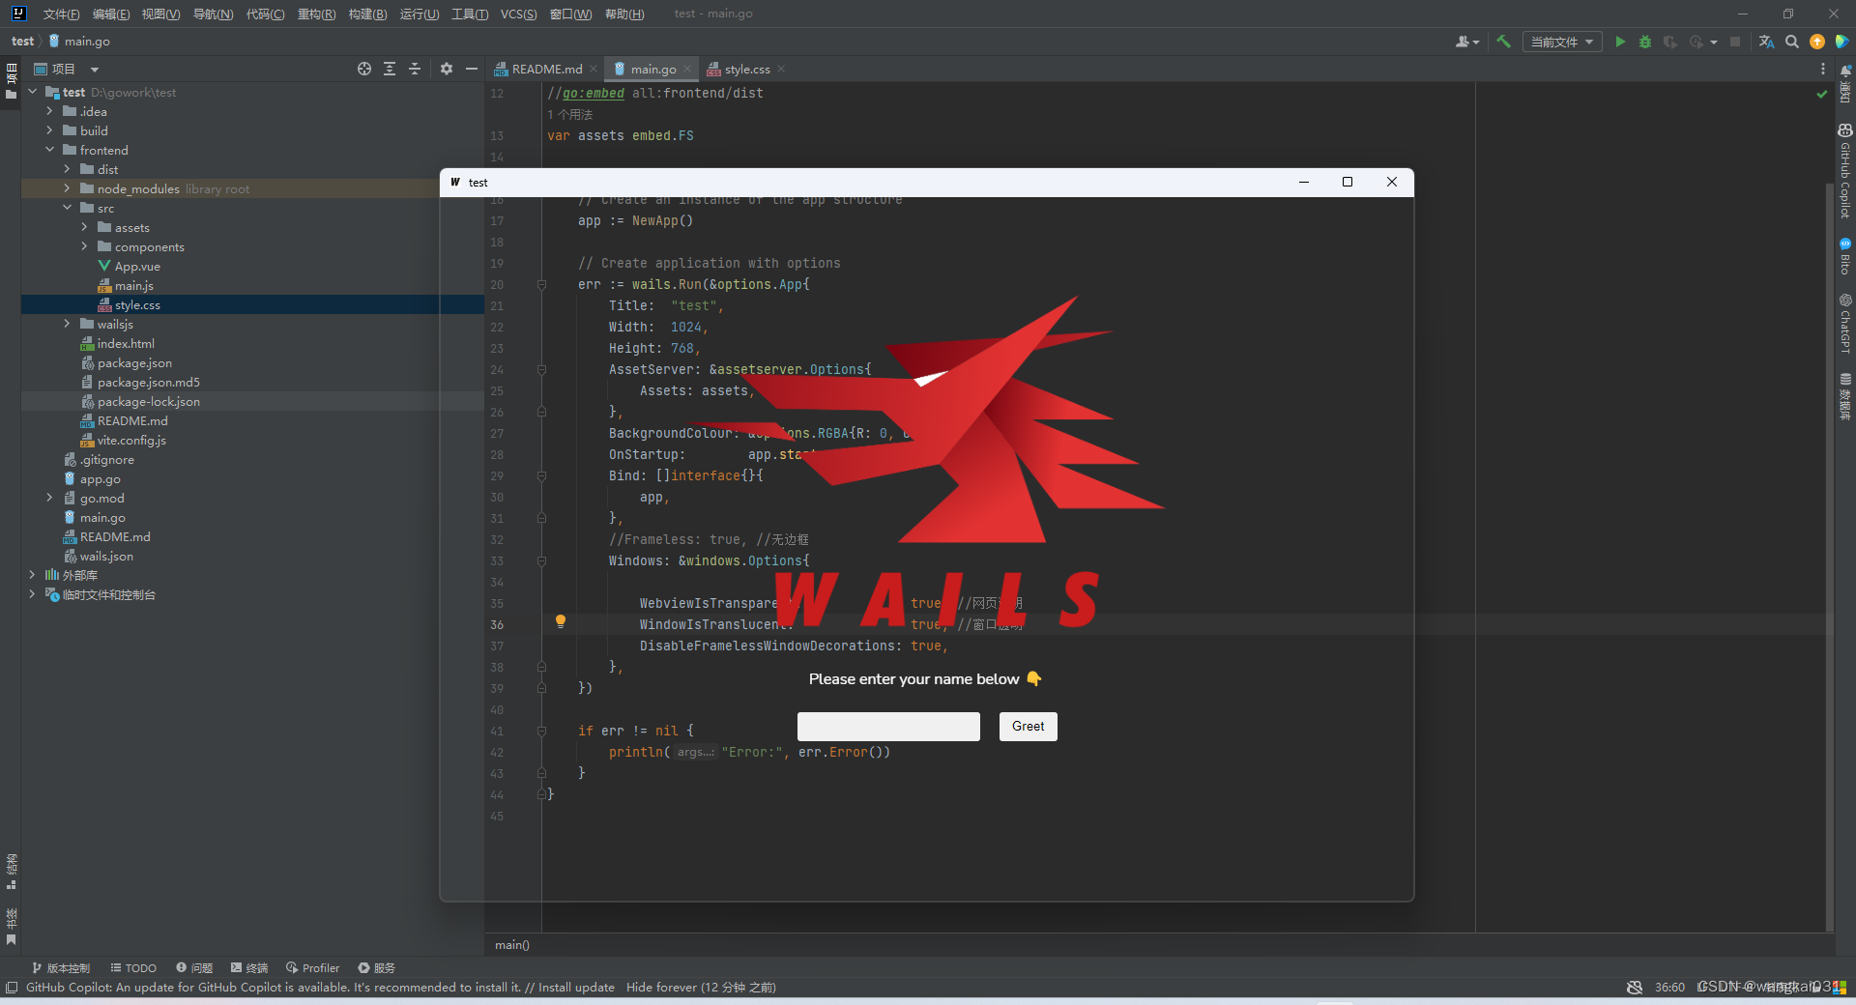Click the orange IDE update arrow icon
1856x1005 pixels.
[x=1817, y=42]
